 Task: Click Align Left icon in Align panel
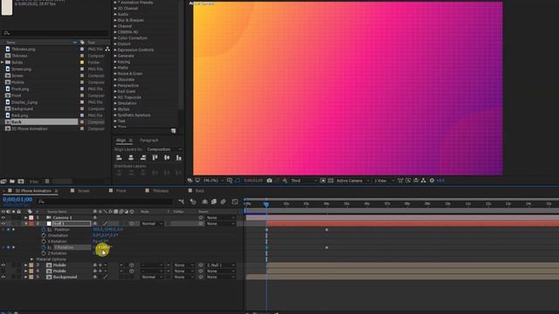click(x=119, y=157)
